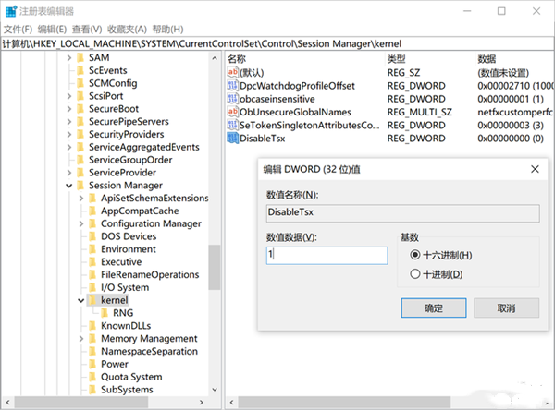Select the Executive tree item
555x410 pixels.
[x=121, y=262]
